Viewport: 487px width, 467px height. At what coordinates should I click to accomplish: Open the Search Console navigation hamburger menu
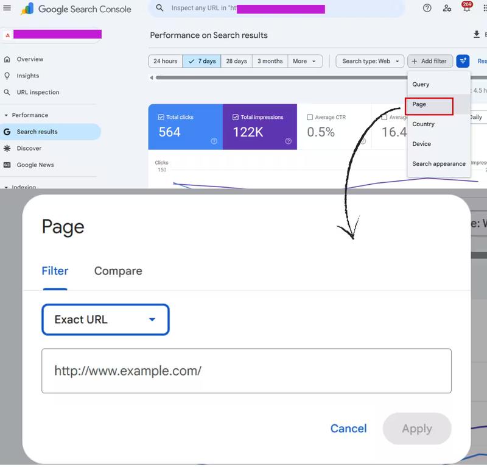[7, 9]
